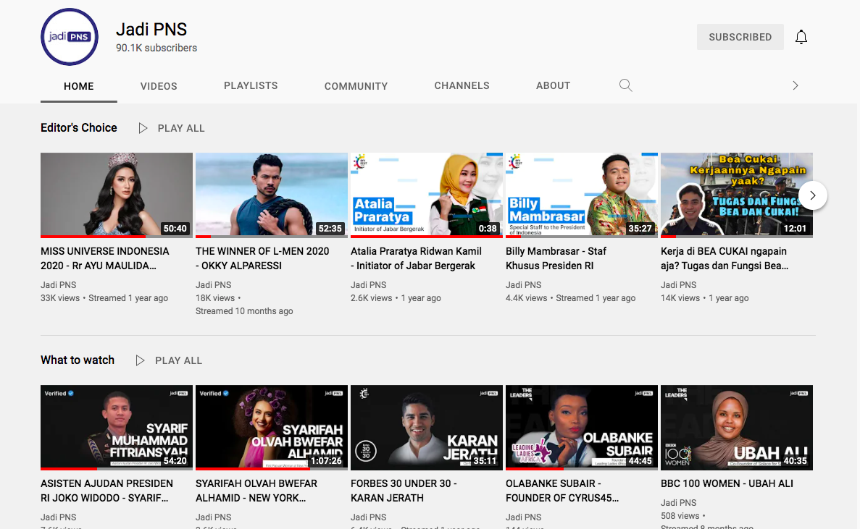Click Jadi PNS link under Atalia Praratya video
Image resolution: width=860 pixels, height=529 pixels.
pyautogui.click(x=369, y=284)
